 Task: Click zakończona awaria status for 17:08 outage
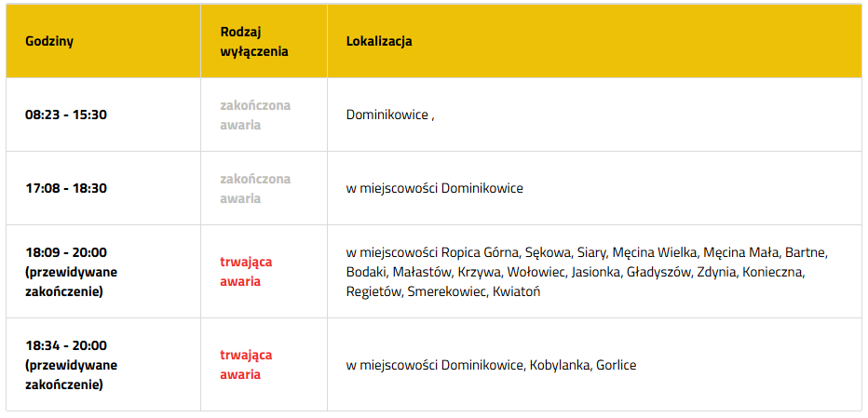[x=254, y=188]
